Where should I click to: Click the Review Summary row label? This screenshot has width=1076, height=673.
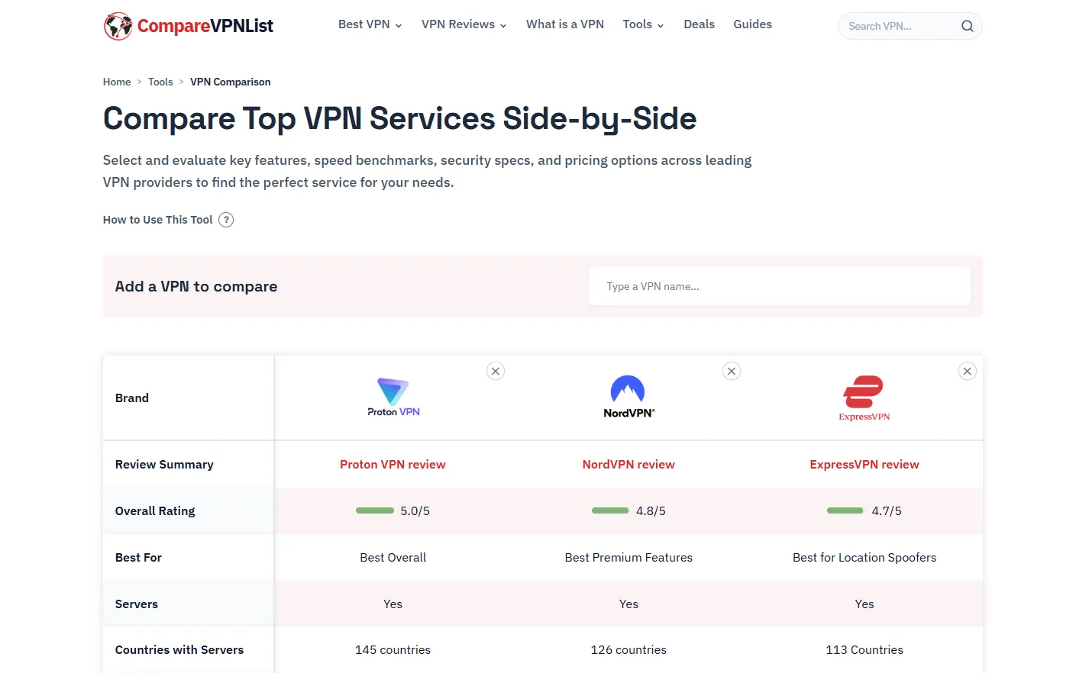coord(164,464)
